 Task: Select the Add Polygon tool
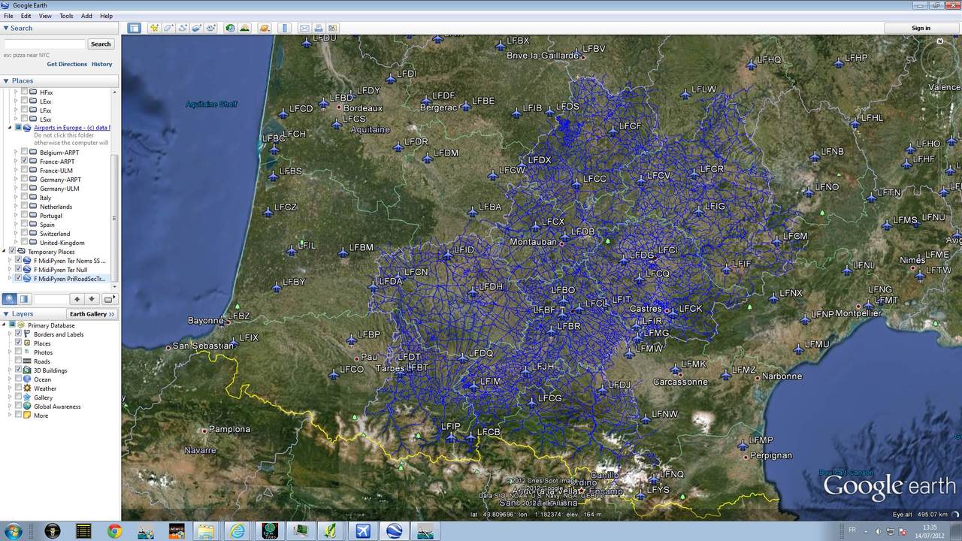[x=168, y=28]
